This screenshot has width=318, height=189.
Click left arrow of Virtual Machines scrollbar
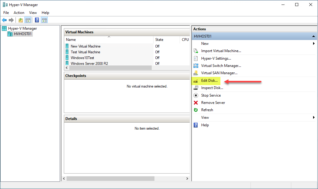[67, 68]
